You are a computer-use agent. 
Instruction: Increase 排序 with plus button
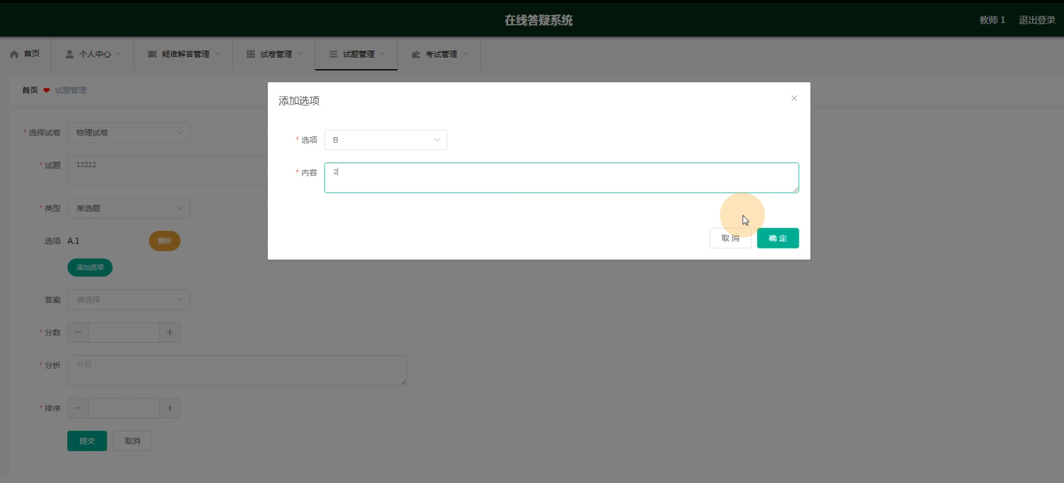click(170, 408)
